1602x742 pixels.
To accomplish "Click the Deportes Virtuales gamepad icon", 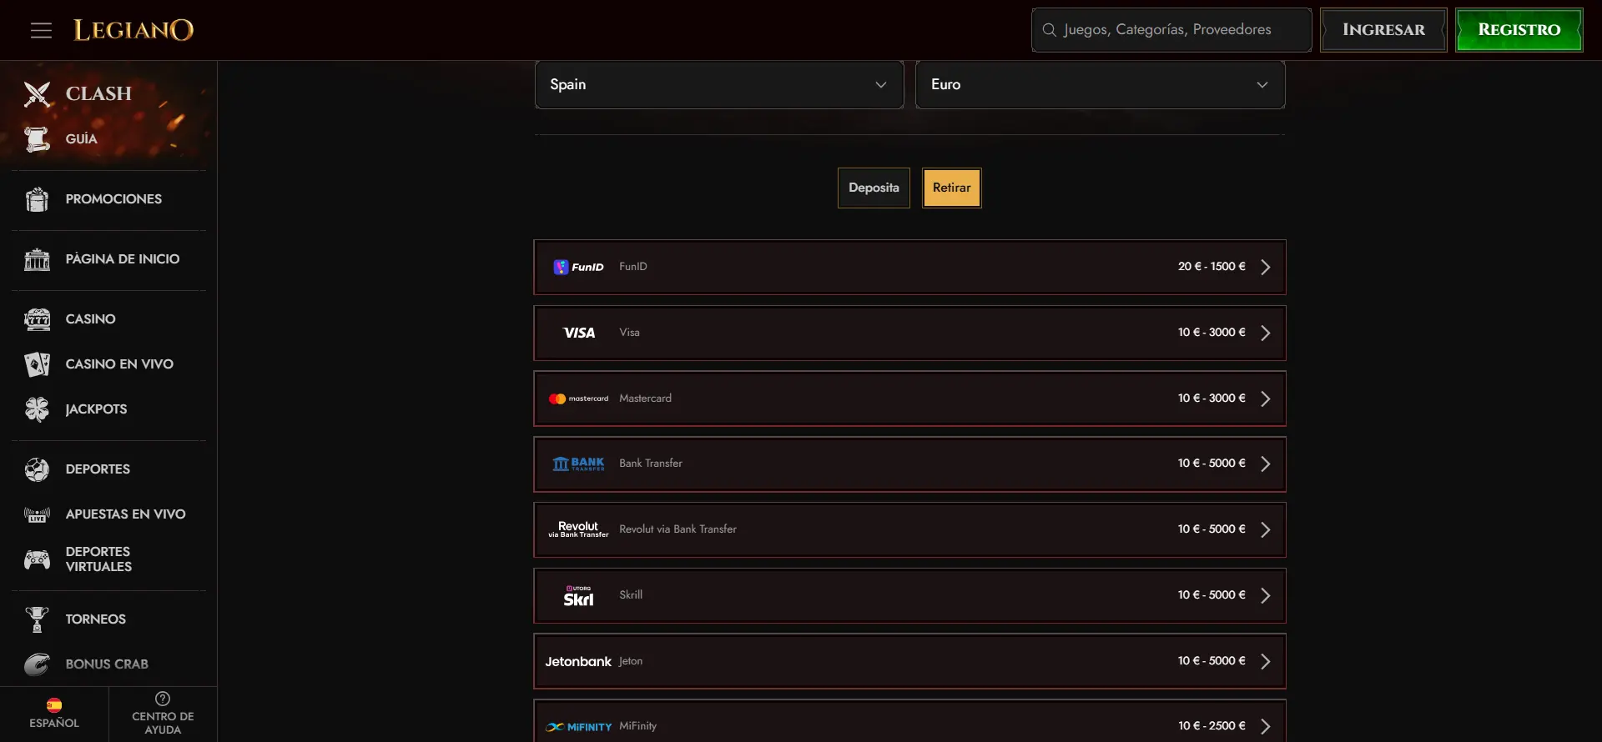I will [x=38, y=559].
